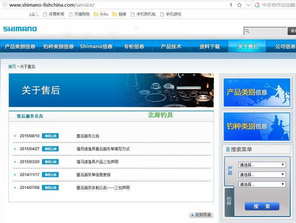Viewport: 296px width, 223px height.
Task: Click the 售后公告 tag on 2014/07/08 row
Action: tap(50, 188)
